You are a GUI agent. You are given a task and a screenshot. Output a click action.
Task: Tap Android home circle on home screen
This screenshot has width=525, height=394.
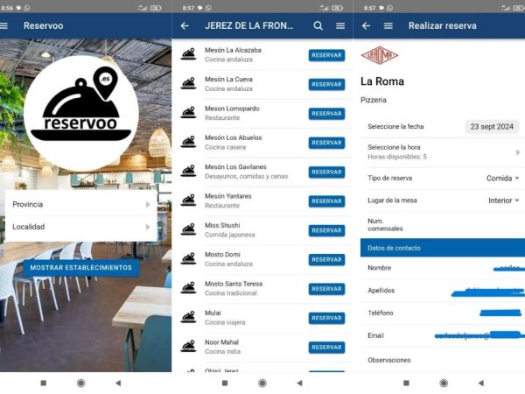point(80,383)
